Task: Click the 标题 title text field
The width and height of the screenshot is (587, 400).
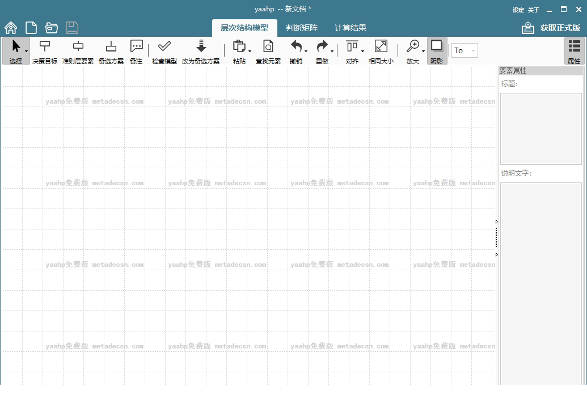Action: tap(540, 129)
